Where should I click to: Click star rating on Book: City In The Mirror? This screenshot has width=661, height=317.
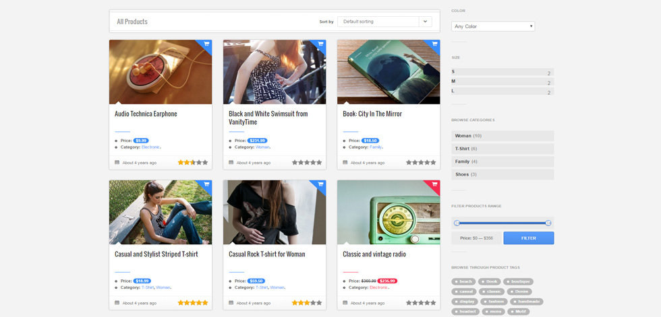[x=421, y=162]
